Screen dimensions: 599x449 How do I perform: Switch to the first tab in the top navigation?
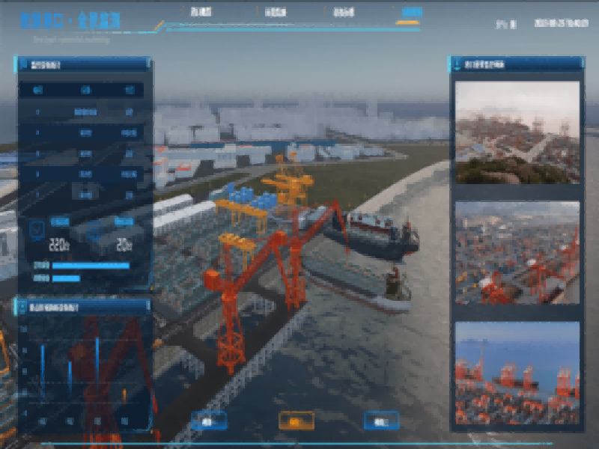click(199, 13)
